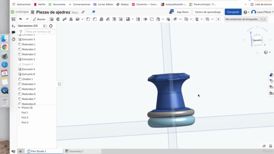The image size is (274, 154).
Task: Click the Compartir button
Action: click(233, 12)
